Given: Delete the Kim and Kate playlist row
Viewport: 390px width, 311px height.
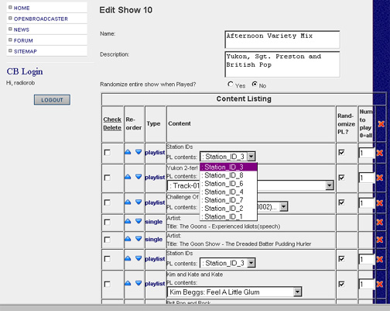Looking at the screenshot, I should click(x=379, y=284).
